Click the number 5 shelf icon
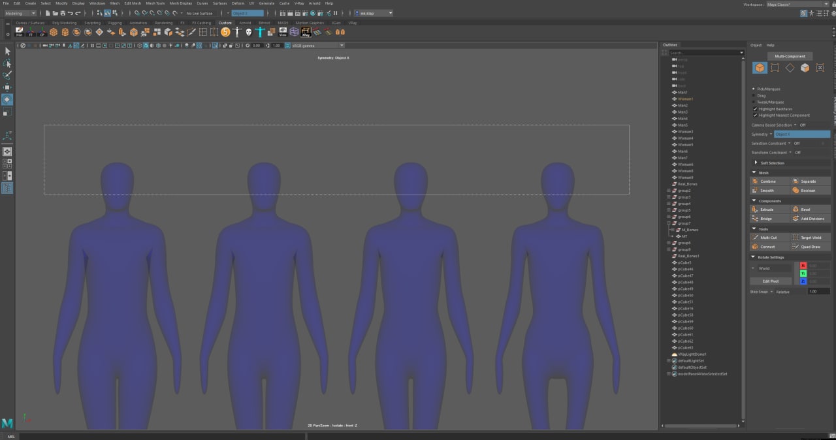This screenshot has height=440, width=836. (225, 31)
